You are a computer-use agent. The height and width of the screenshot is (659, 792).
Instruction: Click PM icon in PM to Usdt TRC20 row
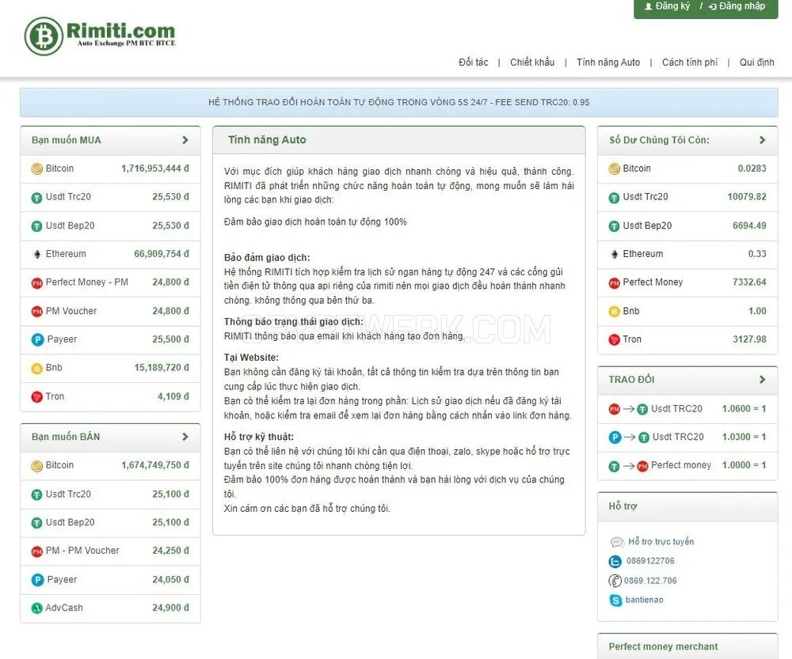tap(615, 409)
